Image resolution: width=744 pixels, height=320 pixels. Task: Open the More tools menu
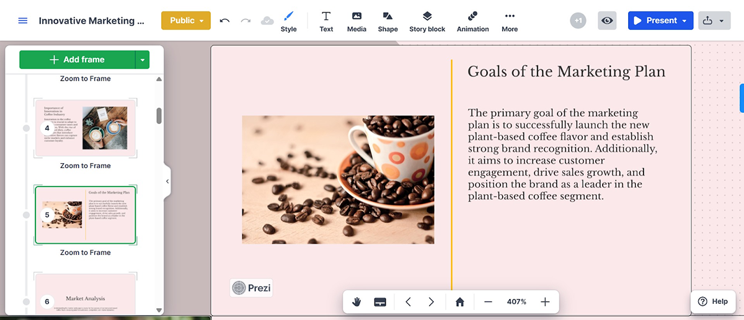(510, 20)
